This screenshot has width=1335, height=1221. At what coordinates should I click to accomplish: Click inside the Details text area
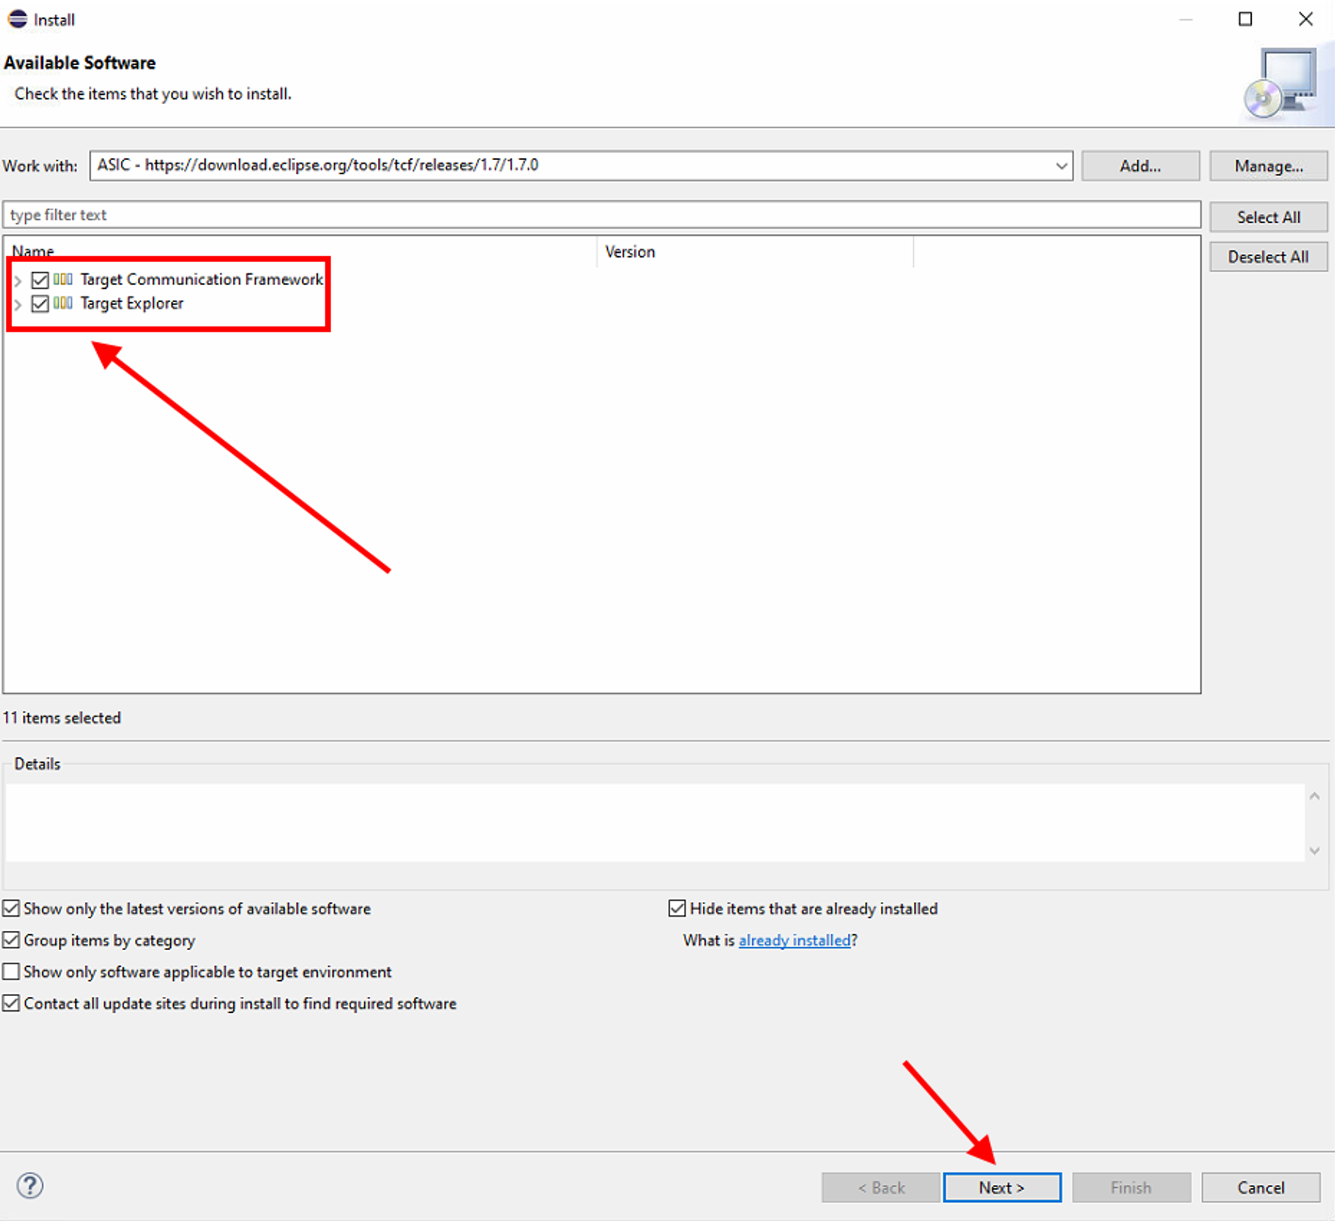coord(655,822)
